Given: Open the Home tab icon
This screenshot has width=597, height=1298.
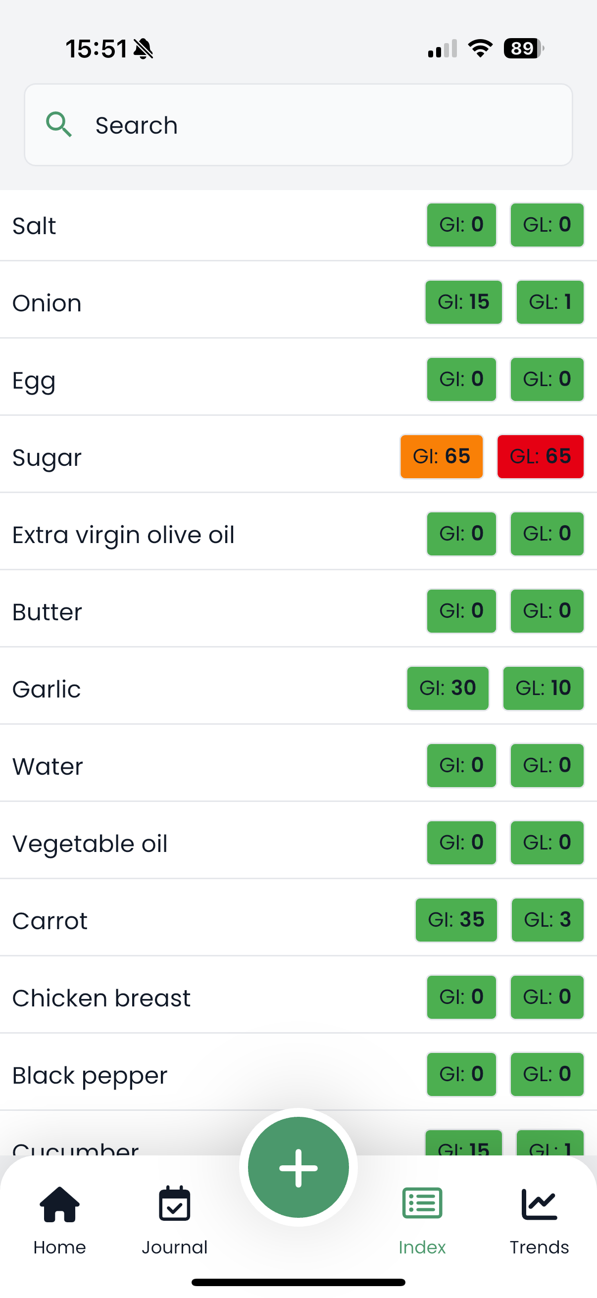Looking at the screenshot, I should [x=59, y=1204].
